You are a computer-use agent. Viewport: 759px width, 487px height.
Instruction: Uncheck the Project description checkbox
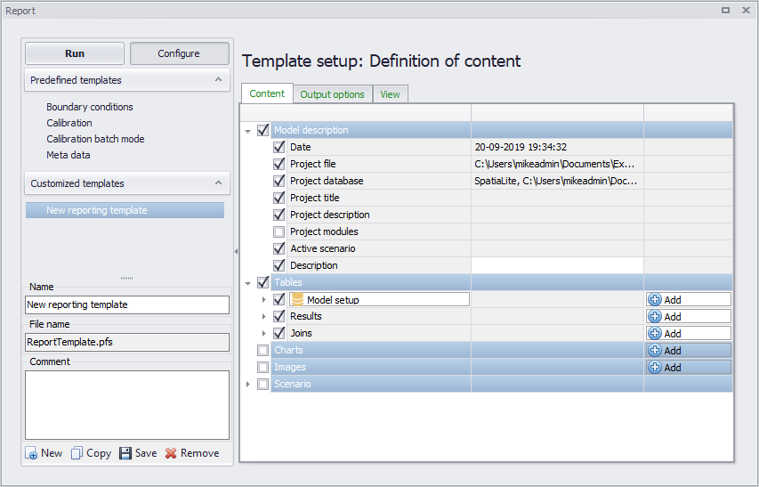pyautogui.click(x=279, y=215)
